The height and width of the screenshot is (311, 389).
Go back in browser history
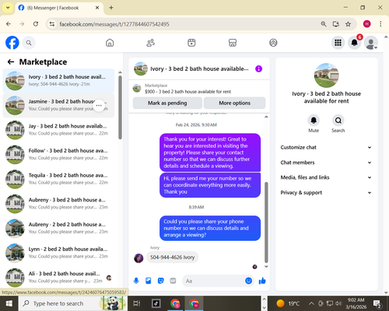tap(9, 24)
